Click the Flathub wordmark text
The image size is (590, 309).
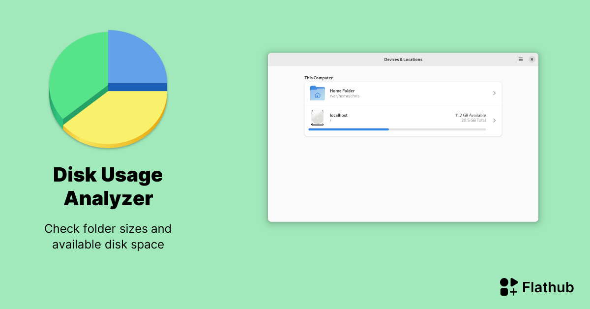(x=548, y=287)
